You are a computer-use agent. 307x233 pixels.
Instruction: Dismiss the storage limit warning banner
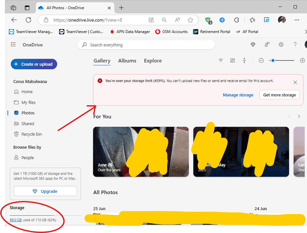(295, 82)
